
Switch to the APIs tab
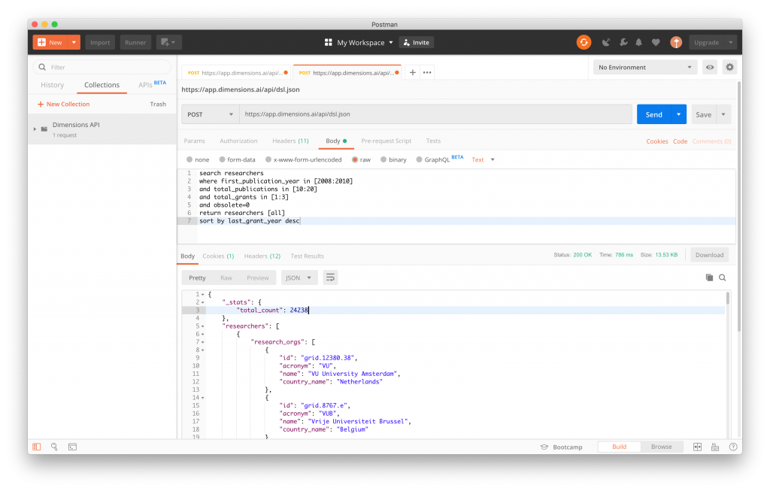point(152,84)
